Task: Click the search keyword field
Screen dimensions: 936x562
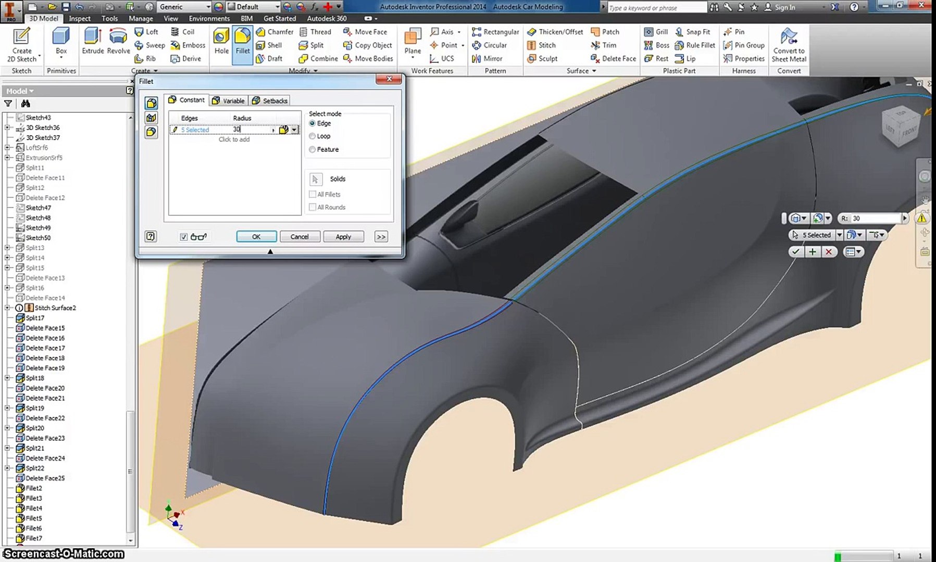Action: tap(656, 7)
